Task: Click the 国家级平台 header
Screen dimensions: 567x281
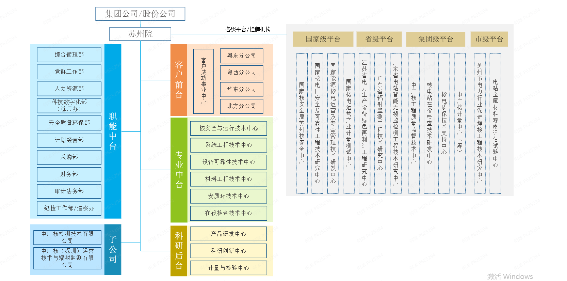Action: click(x=323, y=39)
